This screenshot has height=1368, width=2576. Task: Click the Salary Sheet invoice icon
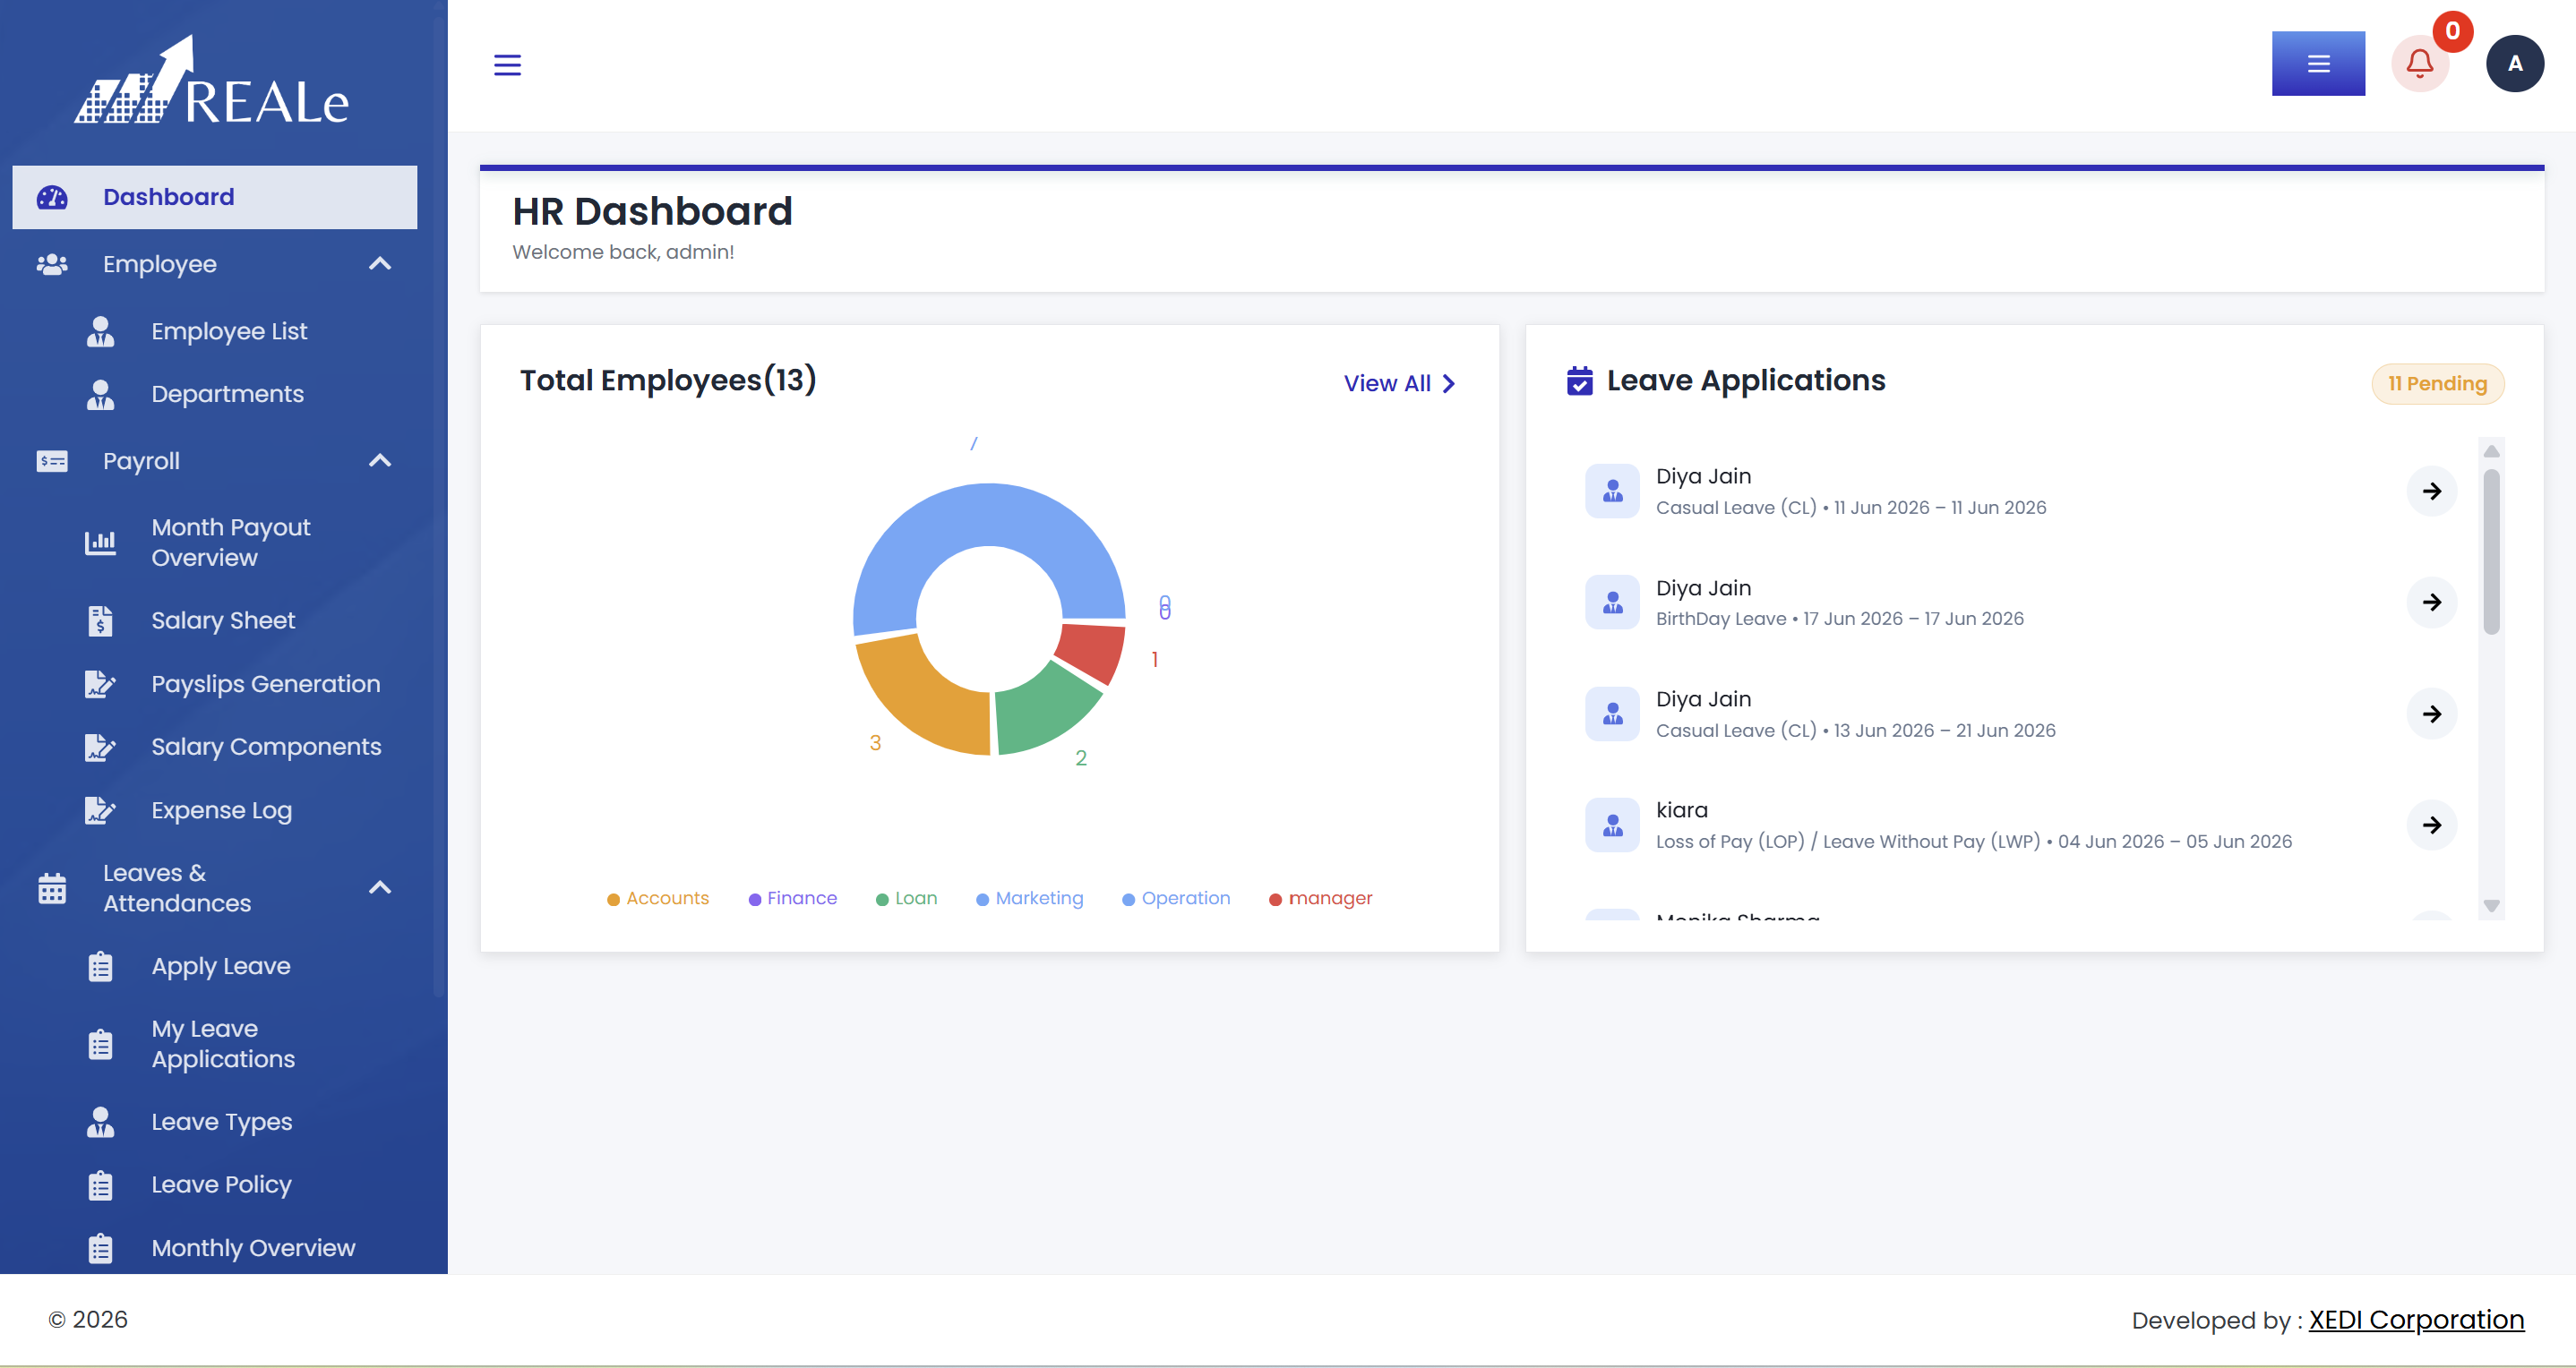[x=100, y=621]
